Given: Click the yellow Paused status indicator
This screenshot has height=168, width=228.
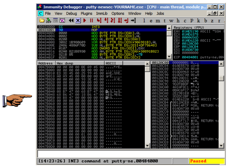Looking at the screenshot, I should (207, 161).
